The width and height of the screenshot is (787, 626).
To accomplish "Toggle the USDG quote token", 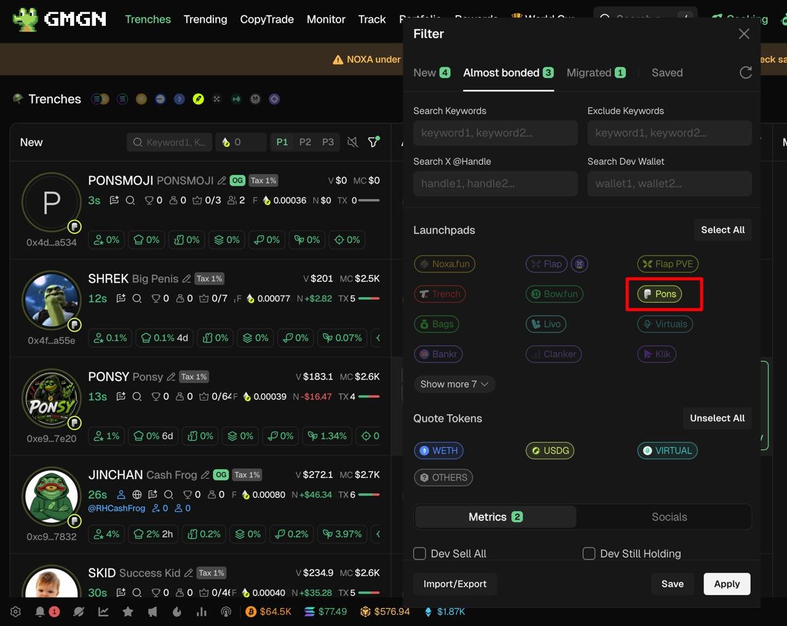I will tap(550, 451).
